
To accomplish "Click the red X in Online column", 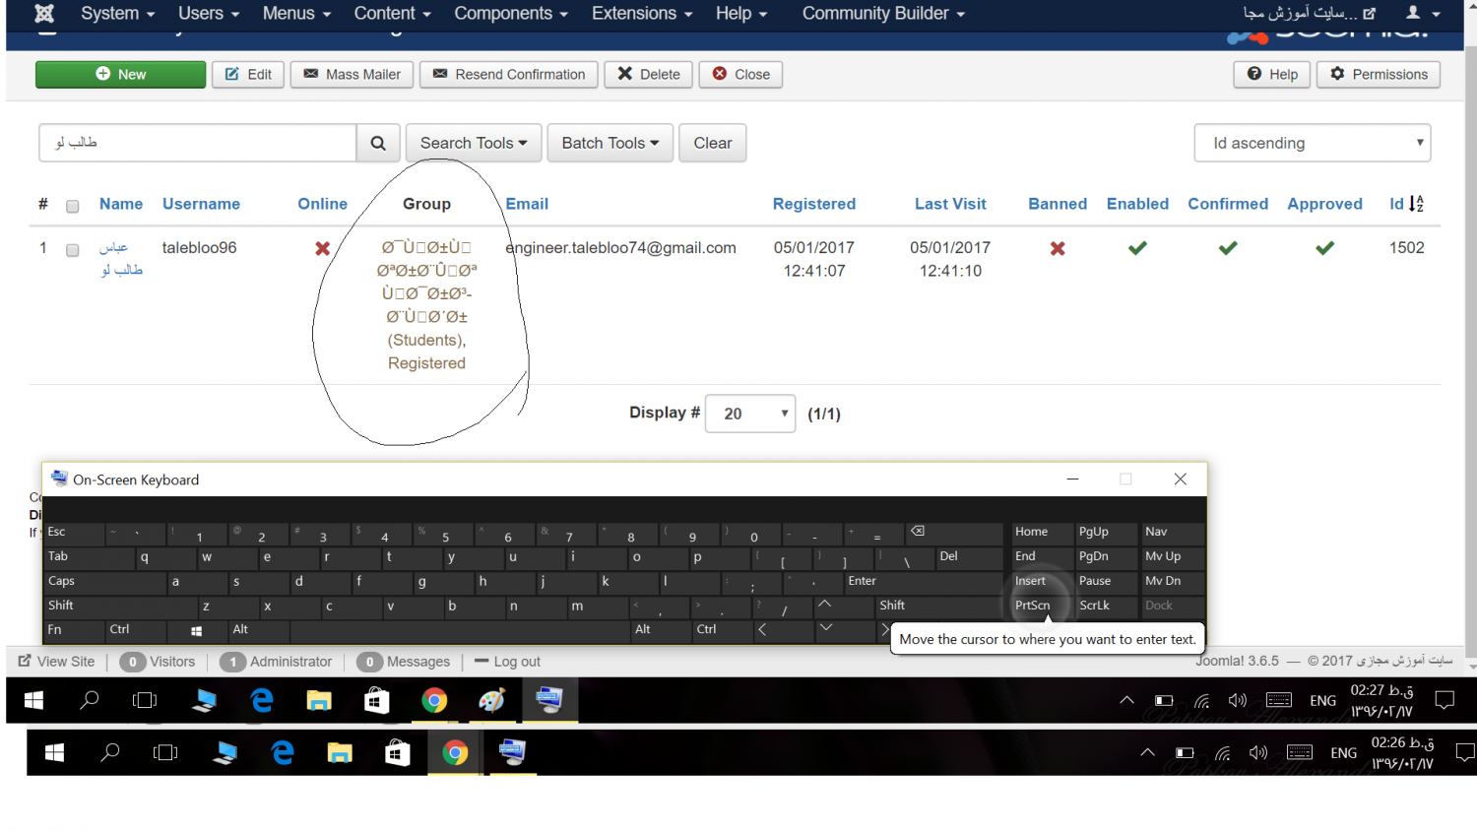I will [x=322, y=248].
